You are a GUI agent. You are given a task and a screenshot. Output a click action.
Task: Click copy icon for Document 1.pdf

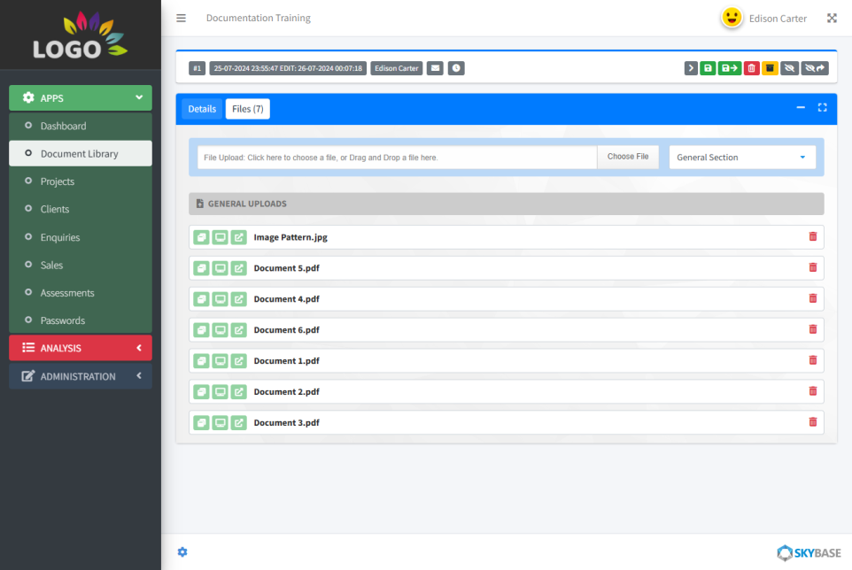pos(201,361)
